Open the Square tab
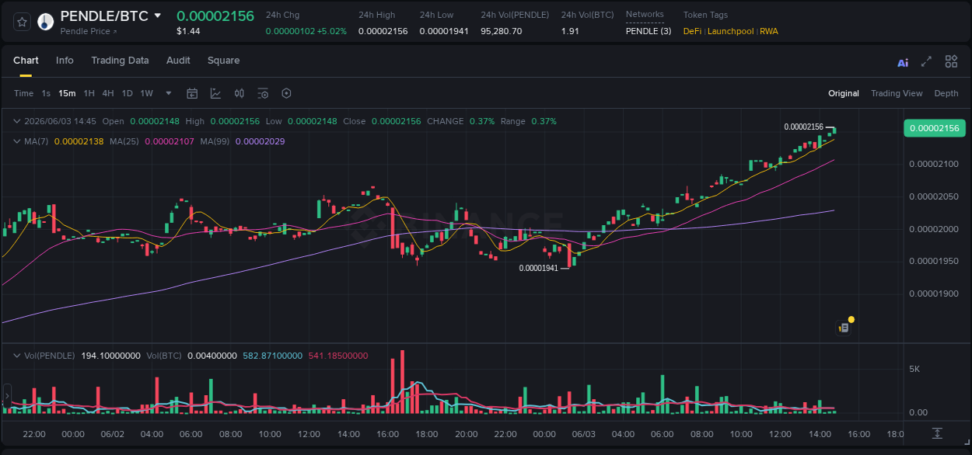 223,61
